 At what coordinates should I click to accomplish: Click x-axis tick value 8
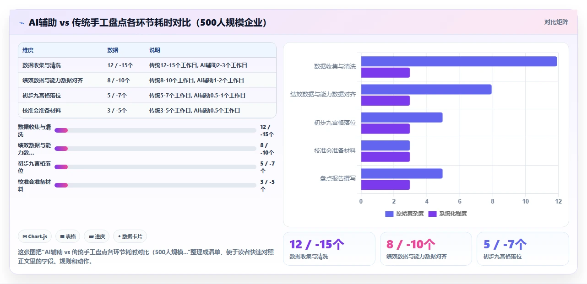coord(493,201)
